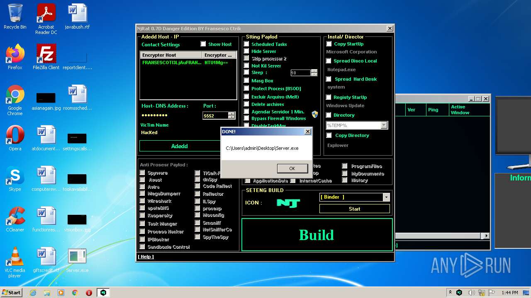Click Encrypter Host column header
The height and width of the screenshot is (298, 531).
coord(171,55)
